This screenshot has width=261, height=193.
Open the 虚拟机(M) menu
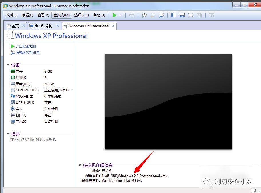pyautogui.click(x=61, y=15)
